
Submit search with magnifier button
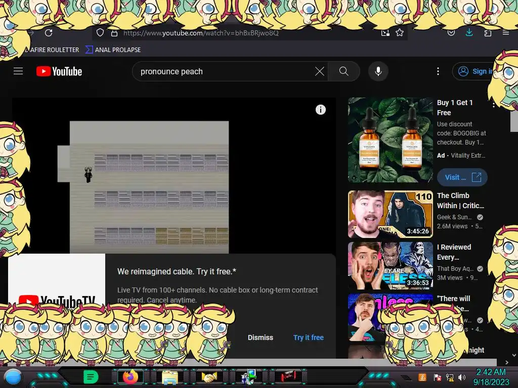pos(344,71)
